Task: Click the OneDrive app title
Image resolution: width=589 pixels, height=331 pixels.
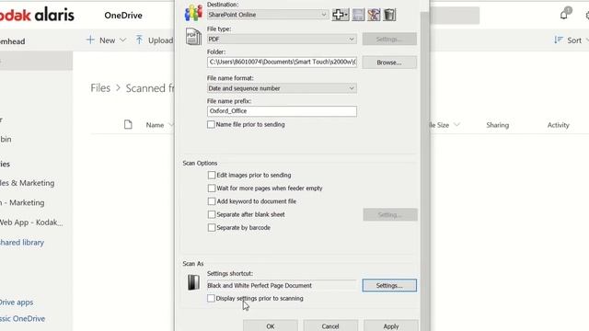Action: pos(123,16)
